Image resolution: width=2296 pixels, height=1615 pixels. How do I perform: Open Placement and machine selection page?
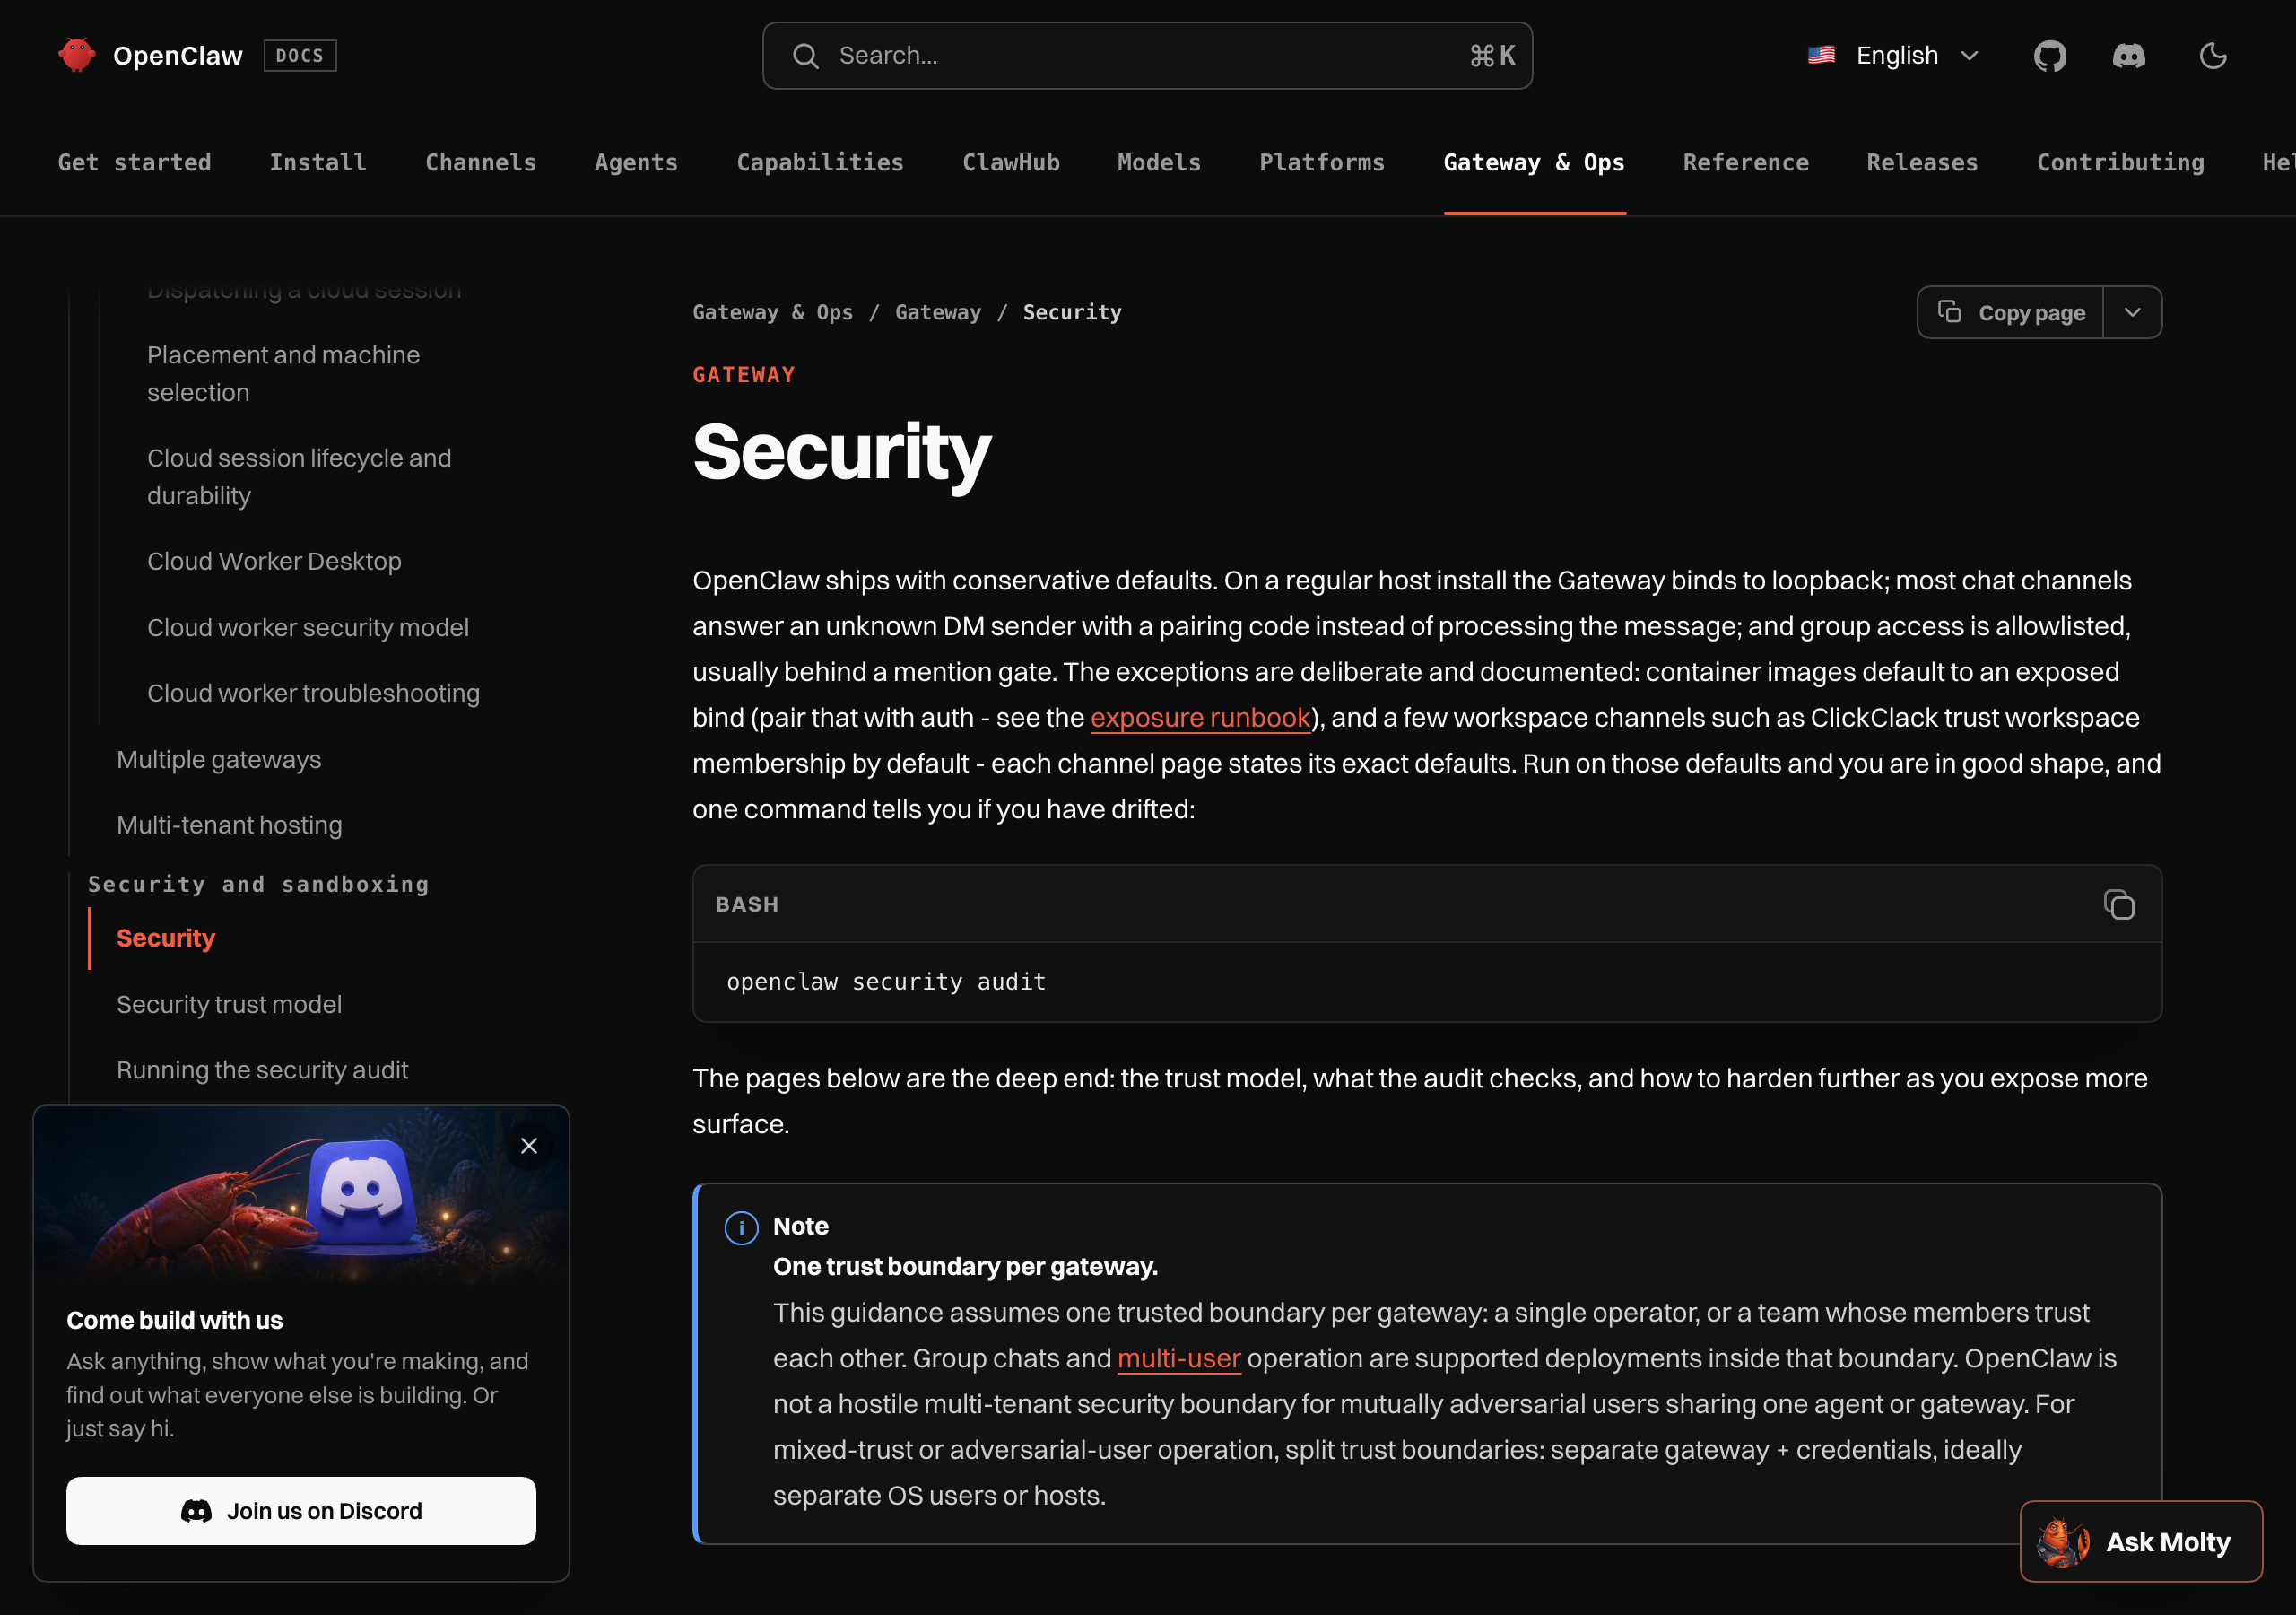click(x=283, y=373)
